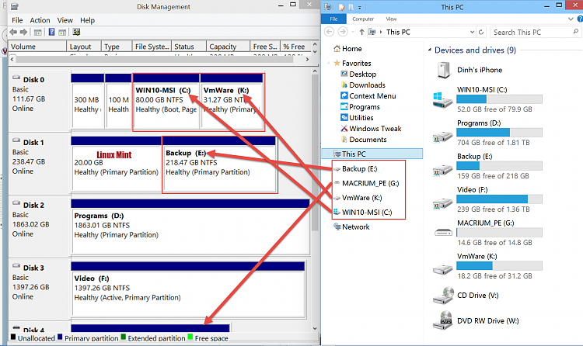Open File tab in This PC window
Image resolution: width=583 pixels, height=346 pixels.
click(333, 19)
